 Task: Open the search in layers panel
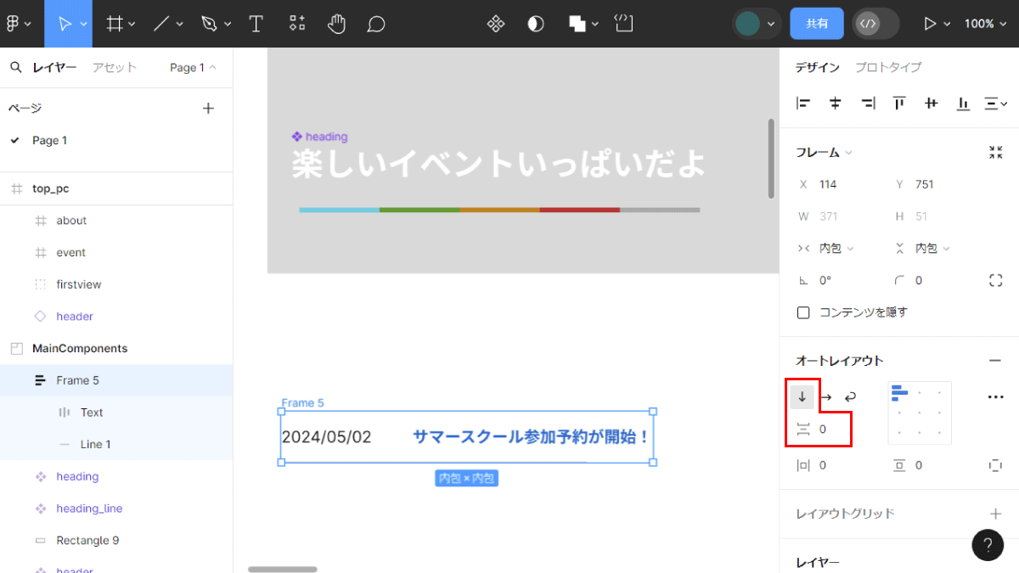(16, 68)
